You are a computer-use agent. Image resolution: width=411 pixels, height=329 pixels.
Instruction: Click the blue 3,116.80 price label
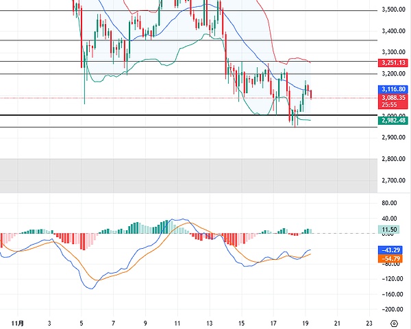click(x=394, y=89)
